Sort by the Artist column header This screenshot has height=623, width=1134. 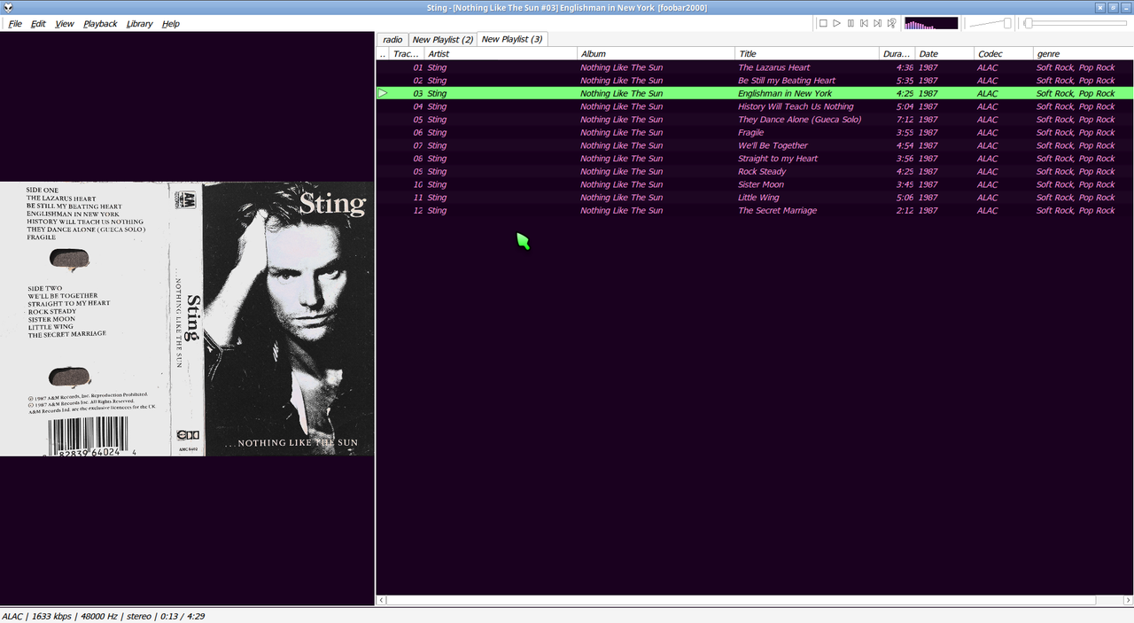point(501,54)
